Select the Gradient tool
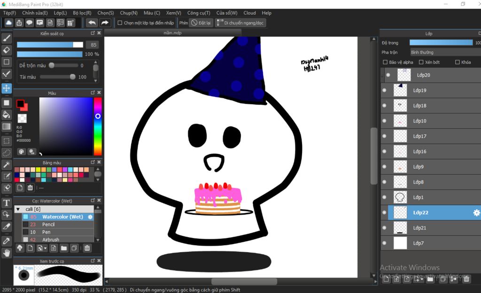 [x=7, y=127]
